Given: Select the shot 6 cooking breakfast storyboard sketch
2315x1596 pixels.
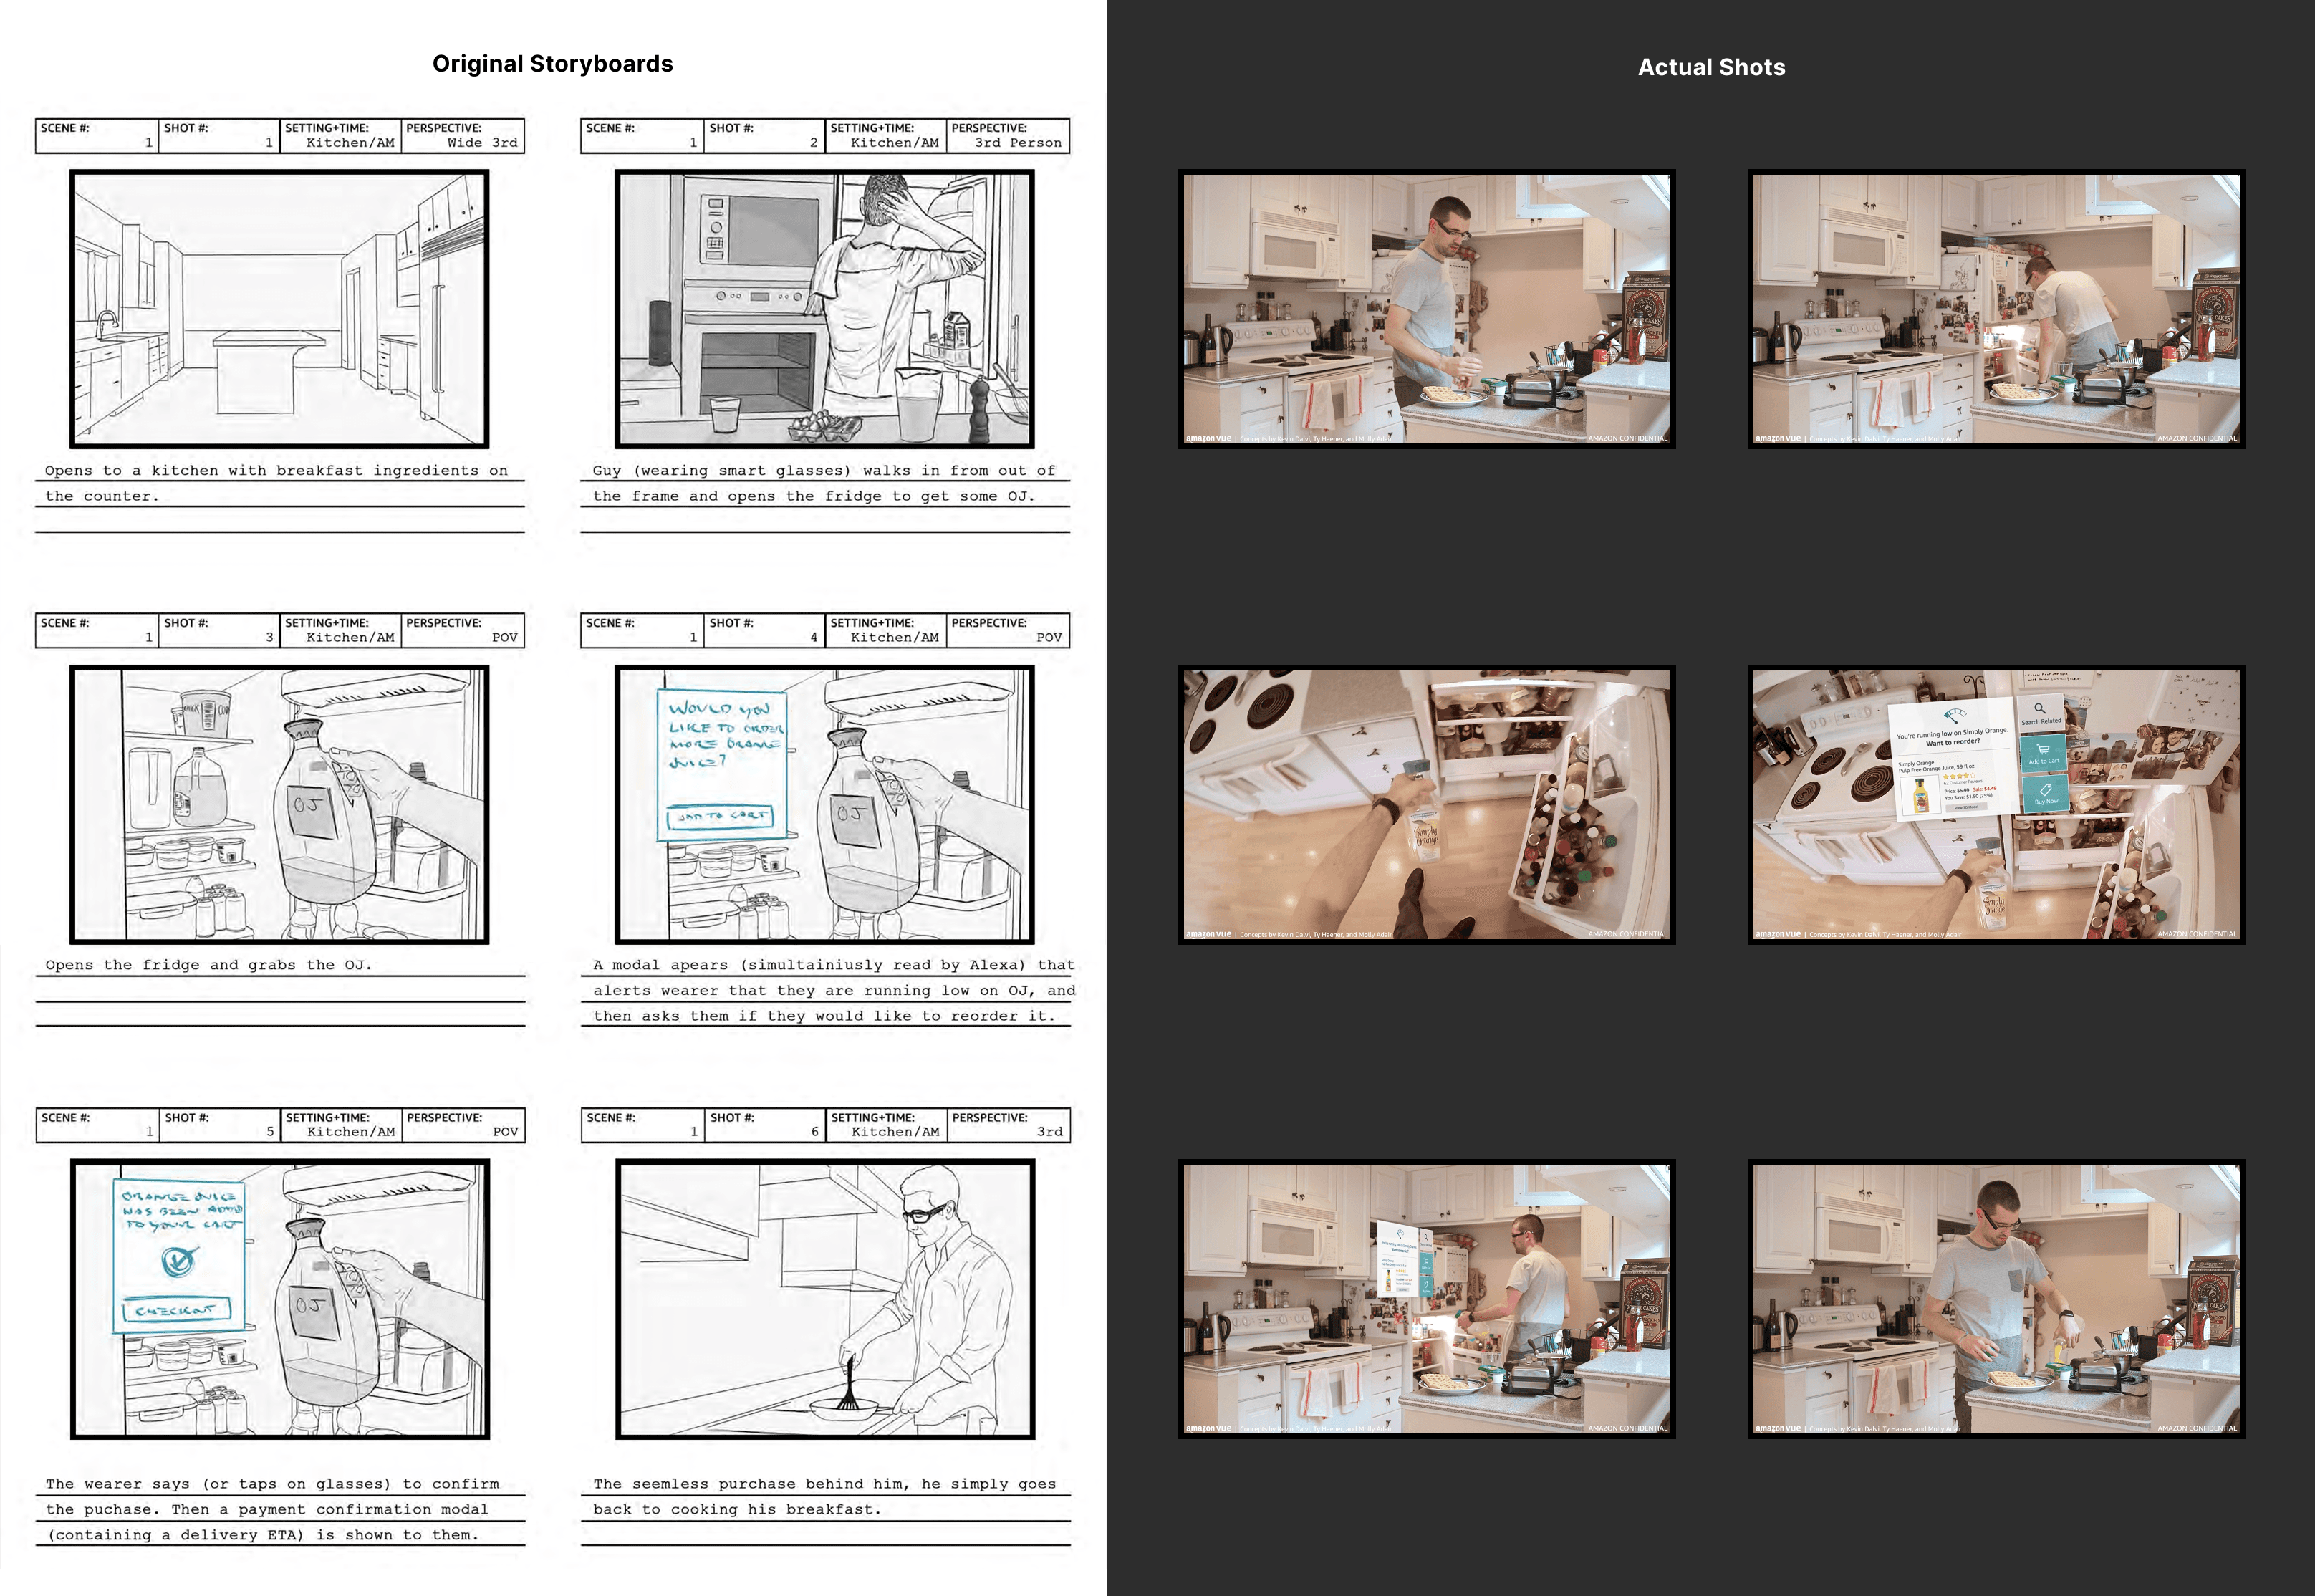Looking at the screenshot, I should pos(824,1298).
